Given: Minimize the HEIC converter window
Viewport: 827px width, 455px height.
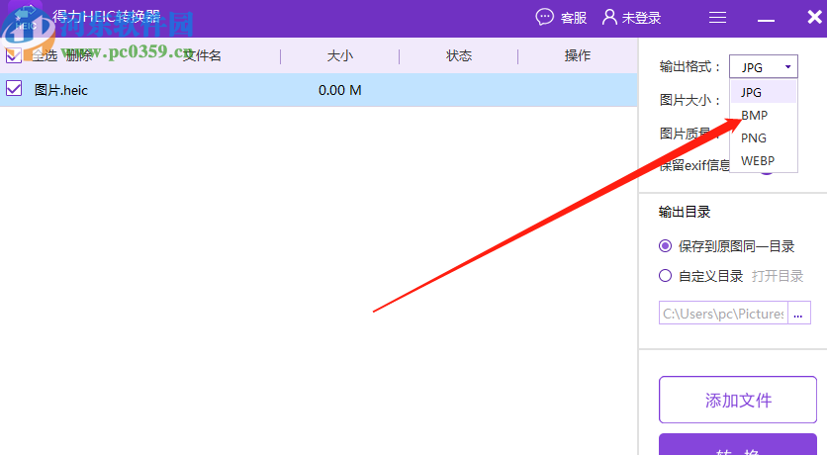Looking at the screenshot, I should coord(766,20).
